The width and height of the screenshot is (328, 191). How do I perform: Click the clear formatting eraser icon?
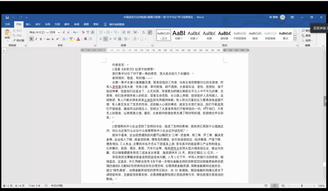tap(83, 32)
